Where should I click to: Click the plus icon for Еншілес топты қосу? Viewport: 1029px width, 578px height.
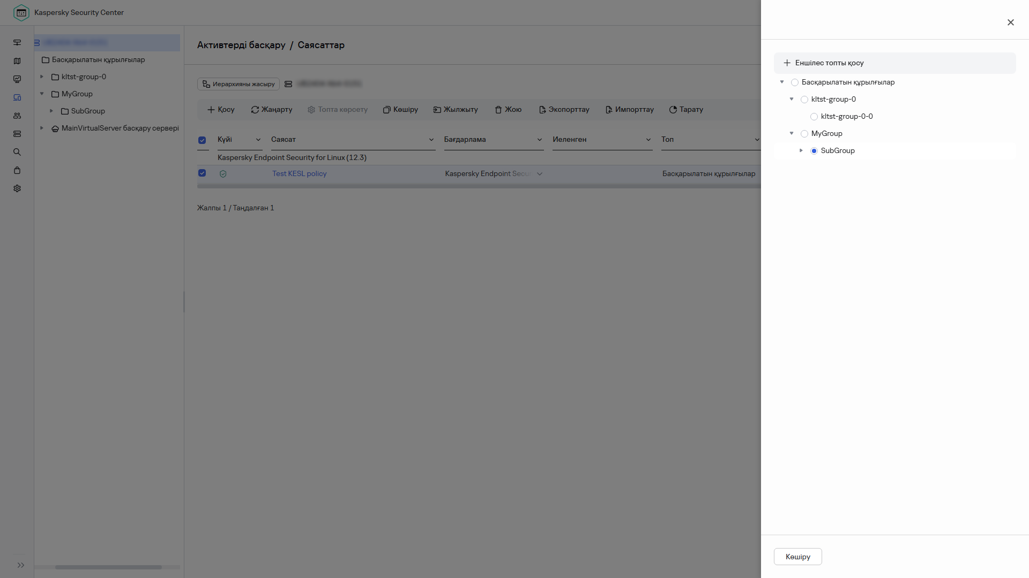tap(787, 63)
